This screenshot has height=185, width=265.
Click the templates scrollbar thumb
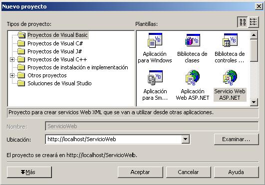pos(254,50)
